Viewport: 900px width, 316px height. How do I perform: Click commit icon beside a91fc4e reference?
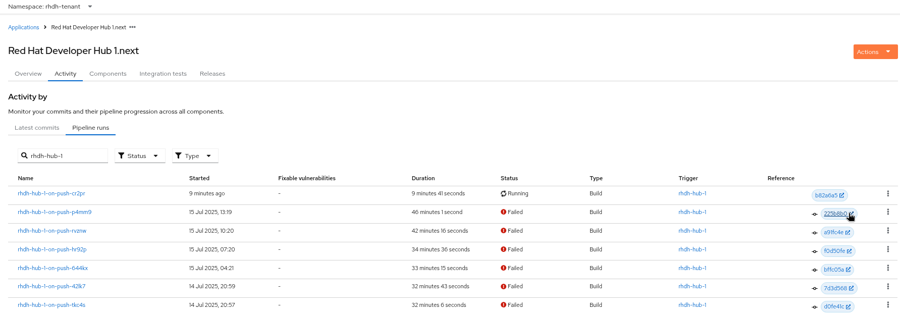pyautogui.click(x=814, y=233)
